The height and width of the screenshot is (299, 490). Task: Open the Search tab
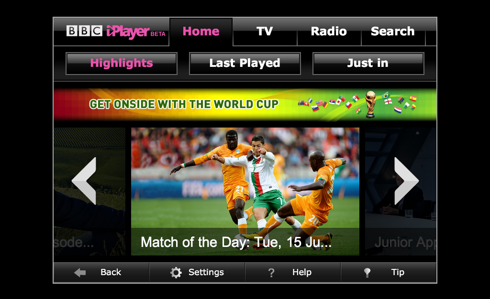click(393, 32)
